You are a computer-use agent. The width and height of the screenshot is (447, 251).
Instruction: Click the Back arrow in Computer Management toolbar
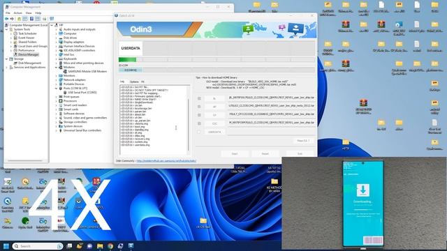point(6,19)
